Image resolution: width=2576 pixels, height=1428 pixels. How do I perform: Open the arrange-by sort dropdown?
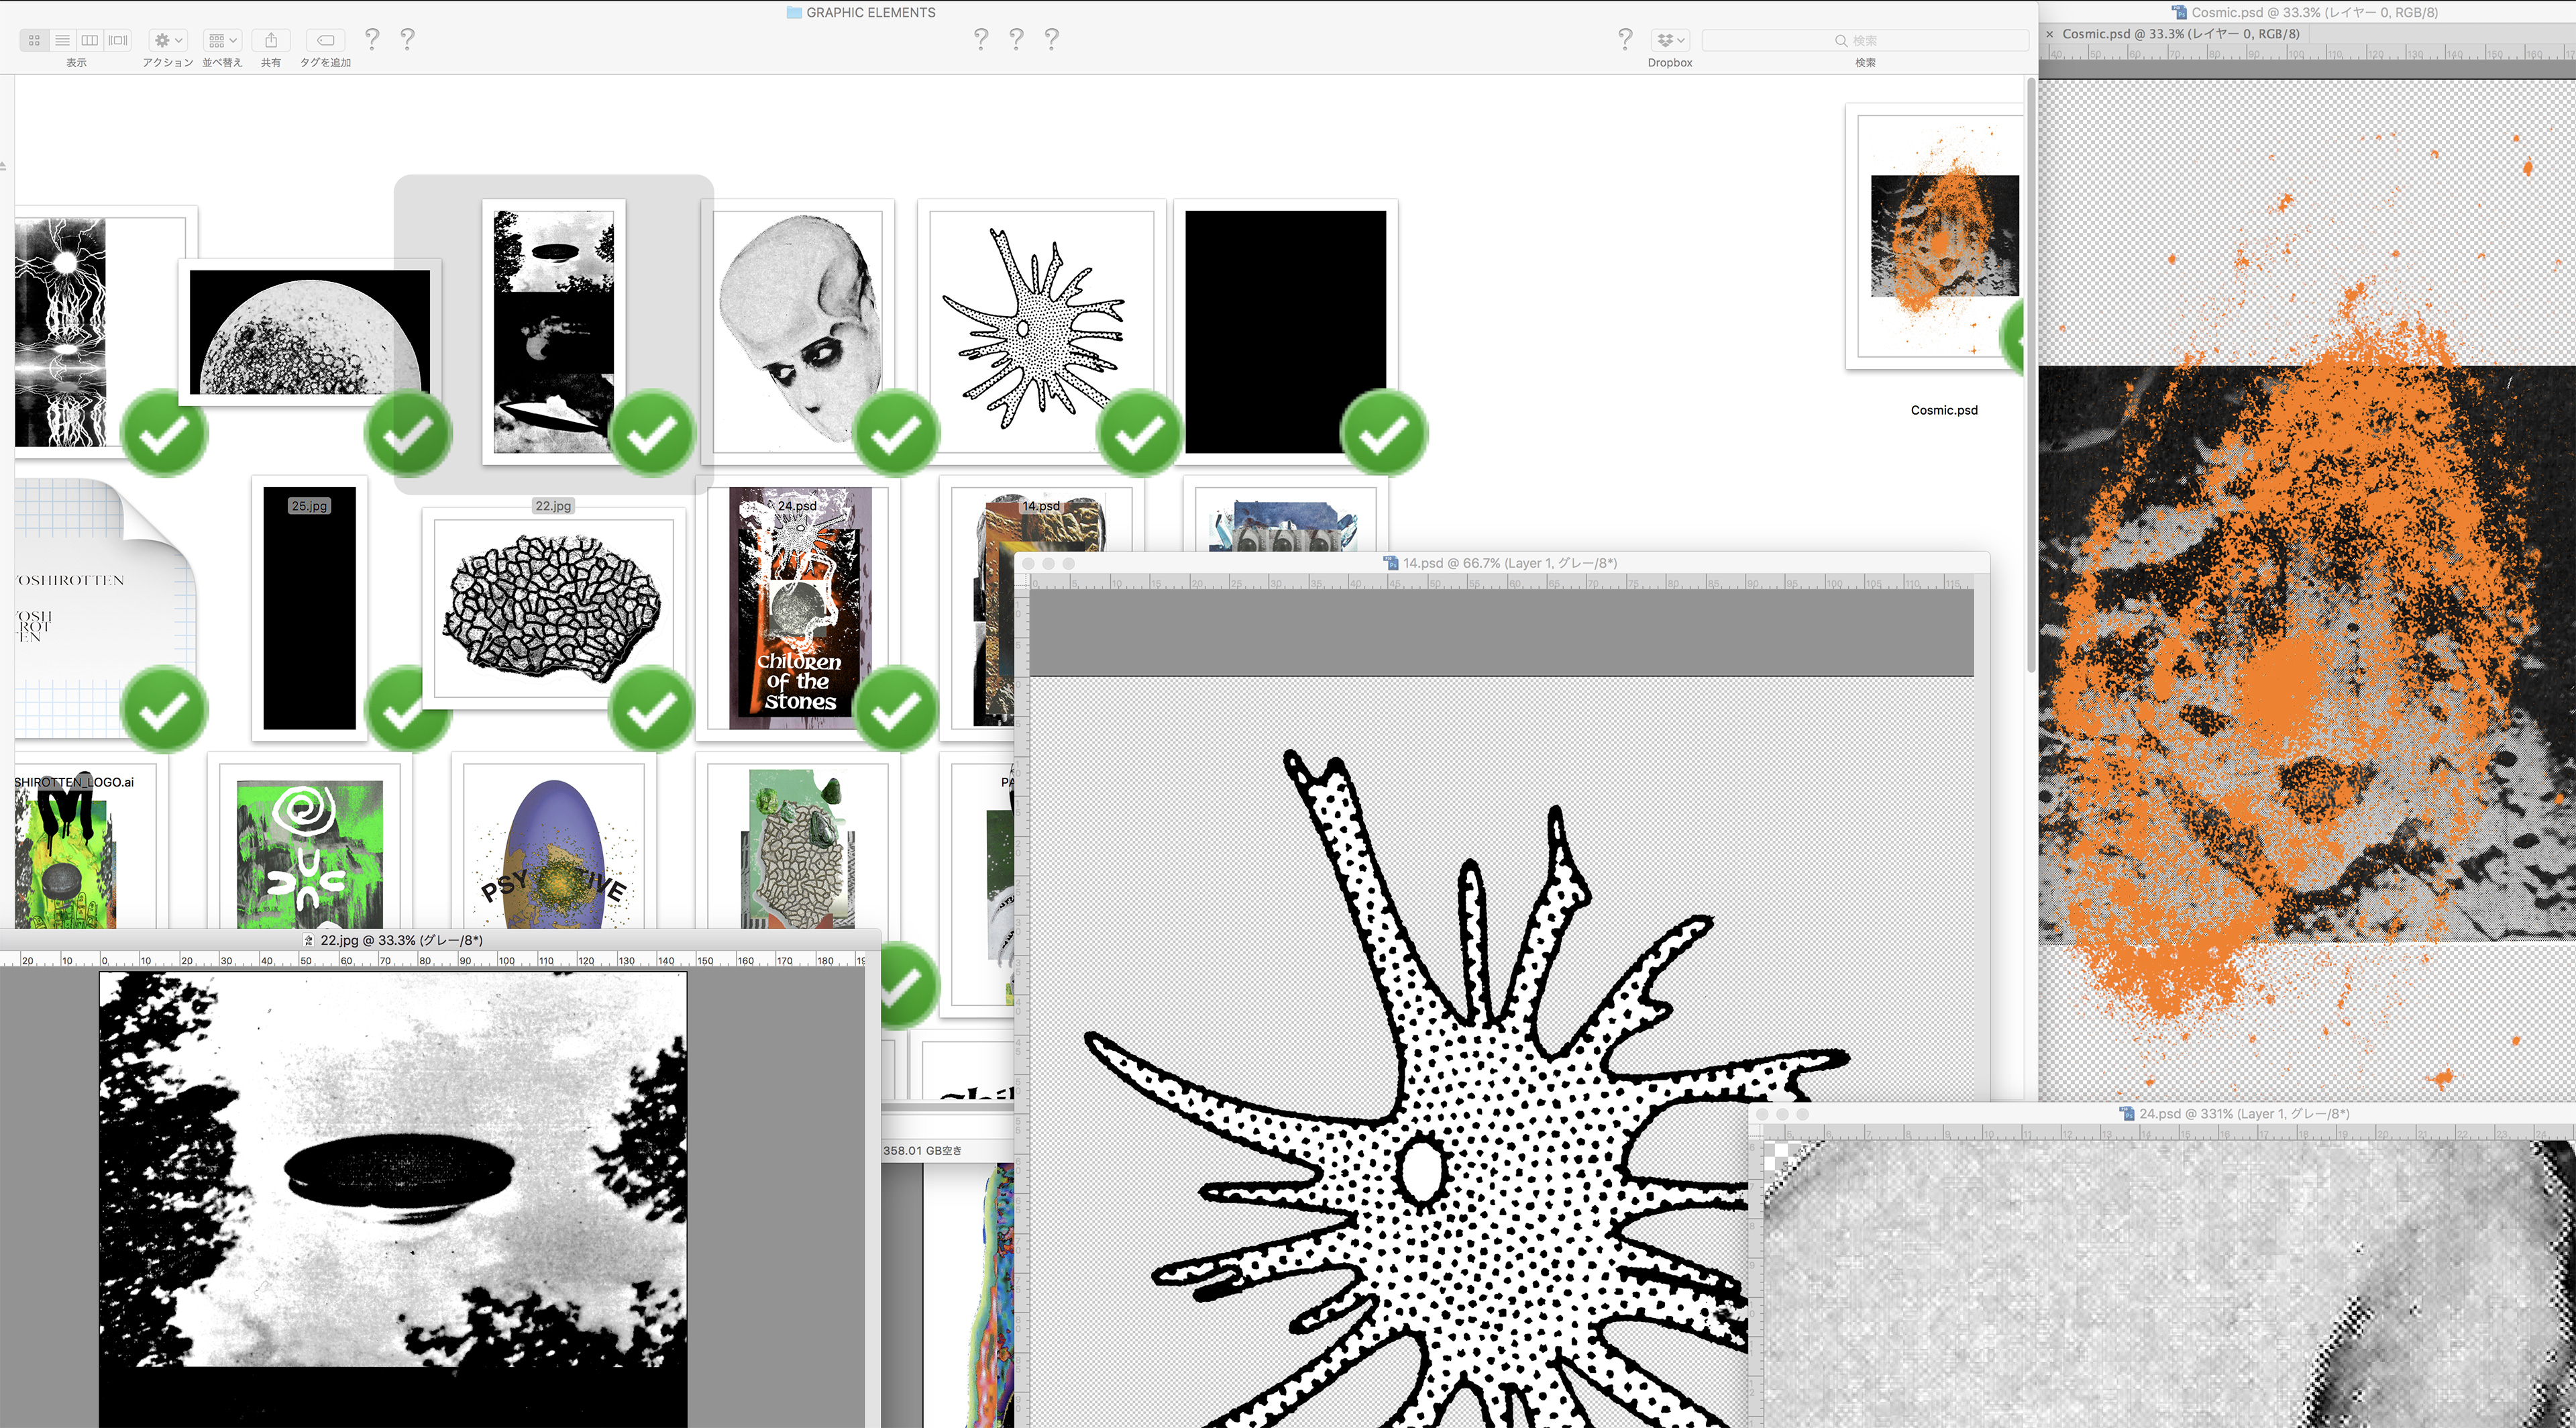click(222, 40)
